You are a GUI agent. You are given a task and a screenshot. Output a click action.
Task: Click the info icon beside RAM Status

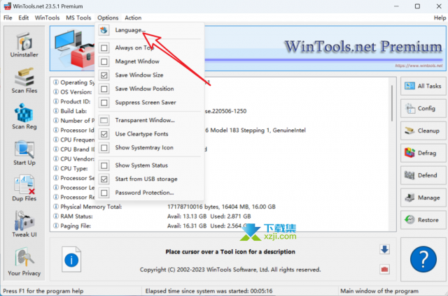coord(56,216)
